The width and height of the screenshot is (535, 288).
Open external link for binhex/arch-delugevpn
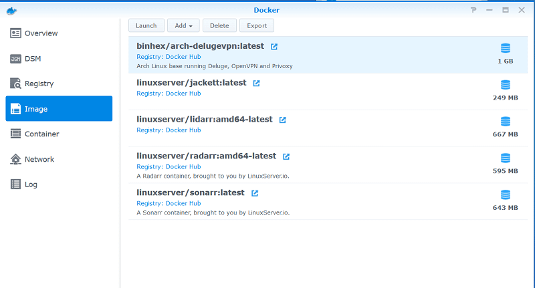[x=274, y=47]
